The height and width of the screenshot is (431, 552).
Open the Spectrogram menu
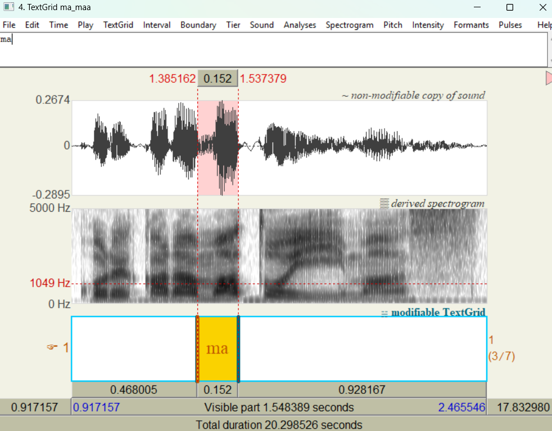(350, 25)
